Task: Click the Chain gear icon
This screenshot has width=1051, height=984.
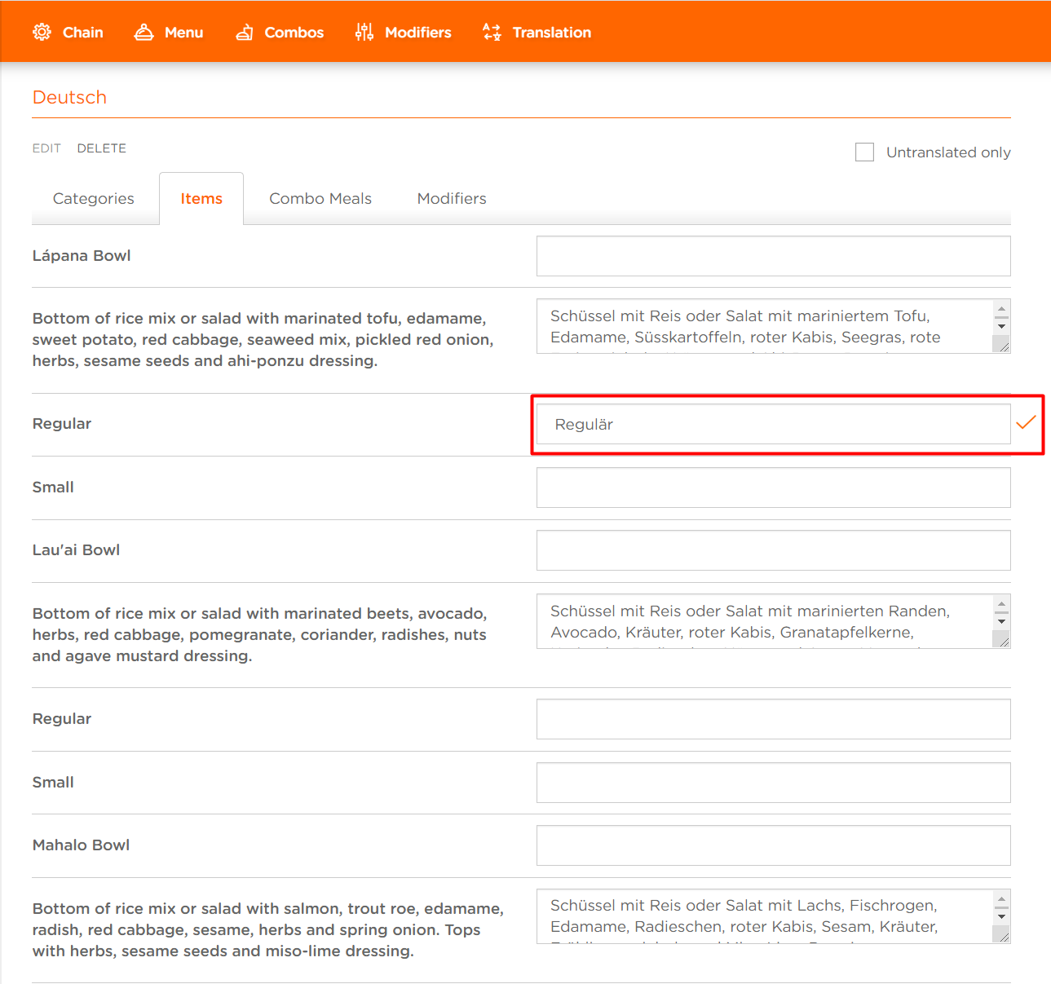Action: click(42, 32)
